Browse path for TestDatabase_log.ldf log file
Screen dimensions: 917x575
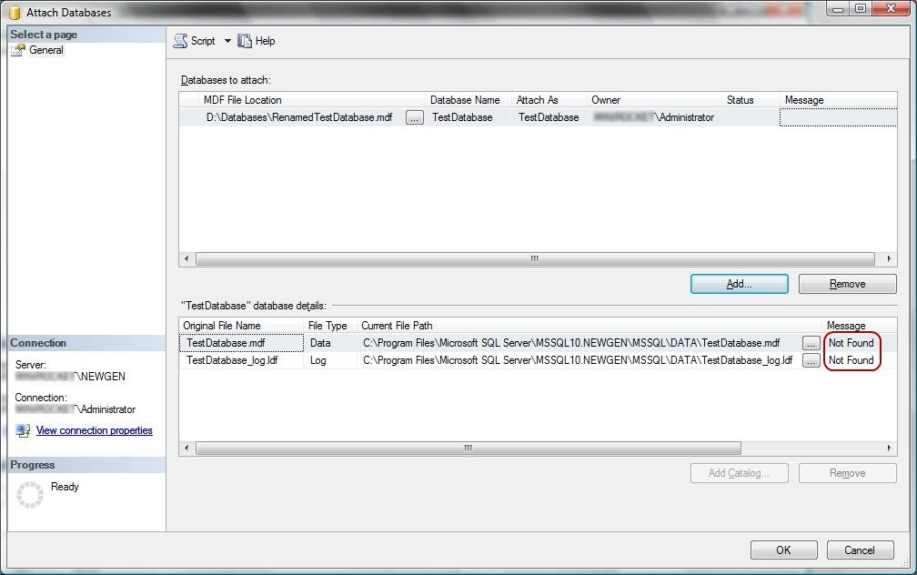point(811,360)
